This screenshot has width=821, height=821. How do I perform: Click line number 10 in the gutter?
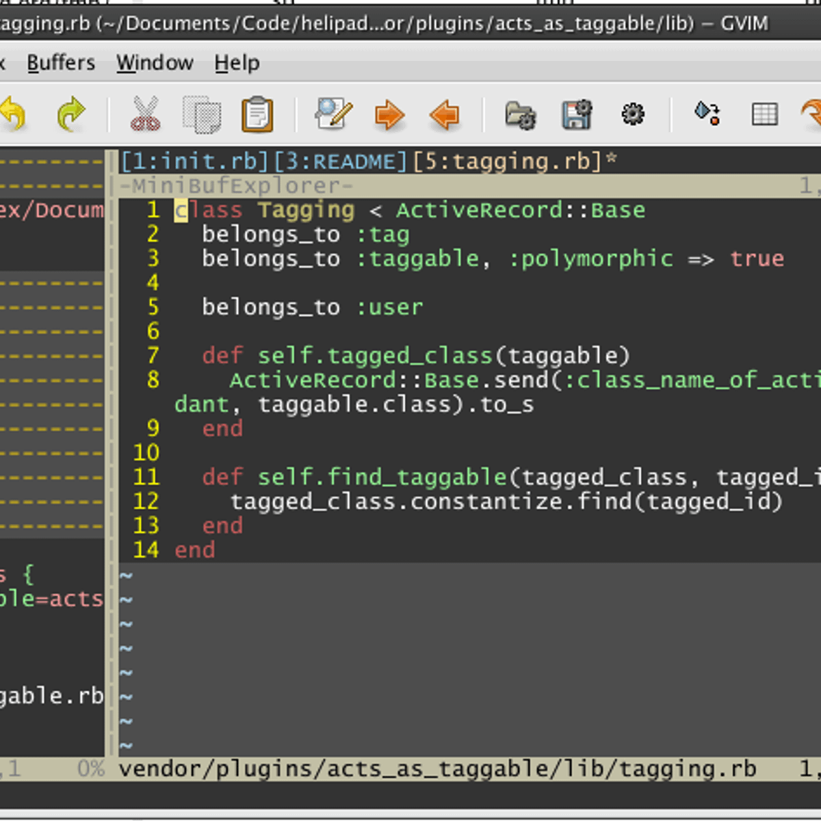click(146, 453)
